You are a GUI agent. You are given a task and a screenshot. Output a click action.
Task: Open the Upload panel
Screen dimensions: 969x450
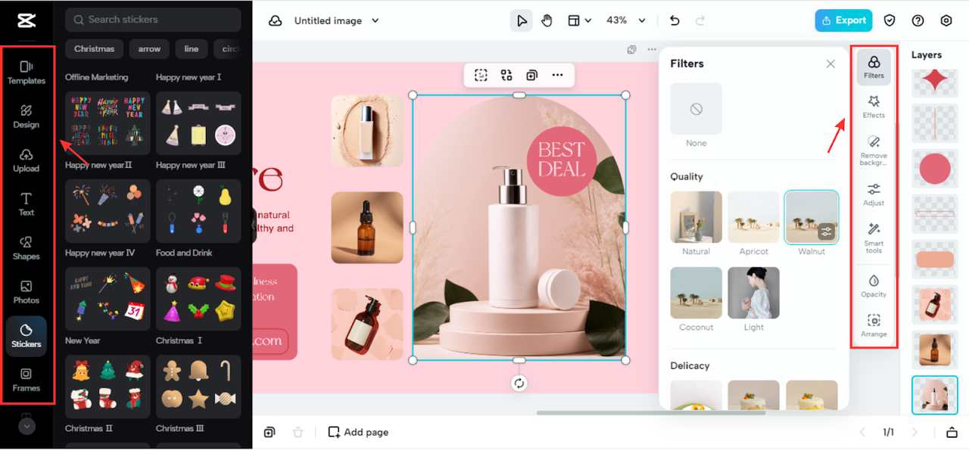coord(26,160)
